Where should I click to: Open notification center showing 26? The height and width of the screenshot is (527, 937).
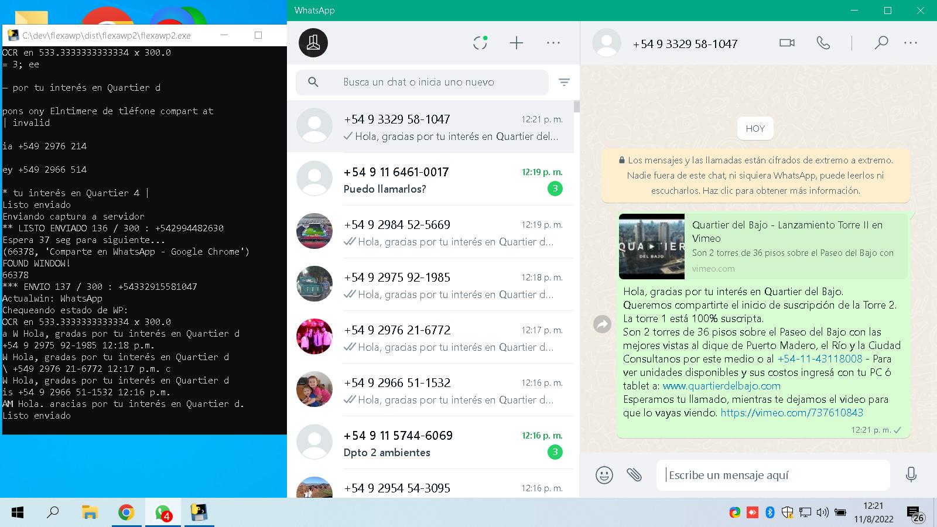[916, 514]
